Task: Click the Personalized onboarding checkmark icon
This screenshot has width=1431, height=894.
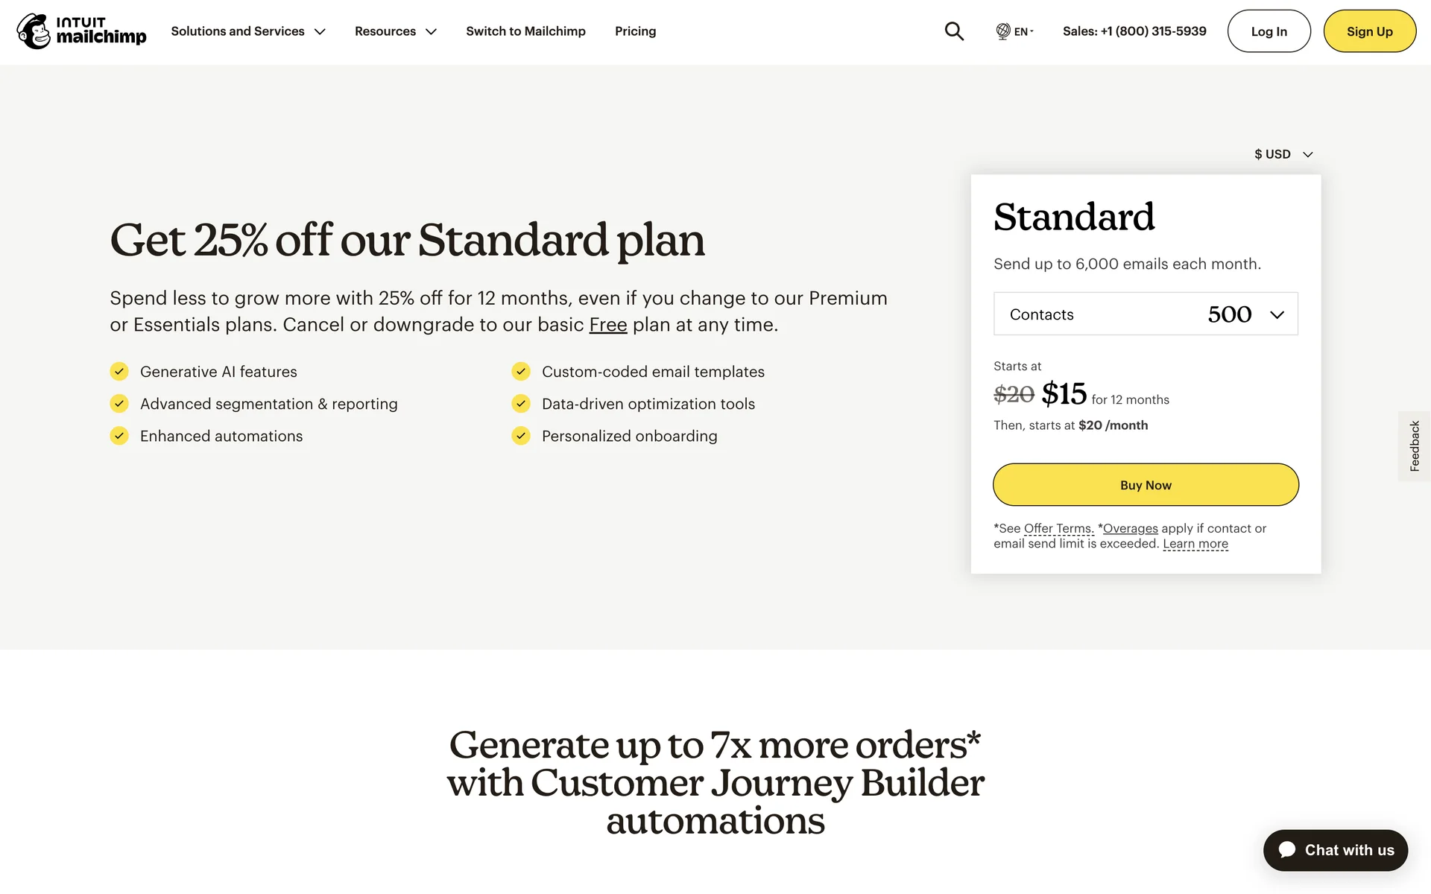Action: 521,436
